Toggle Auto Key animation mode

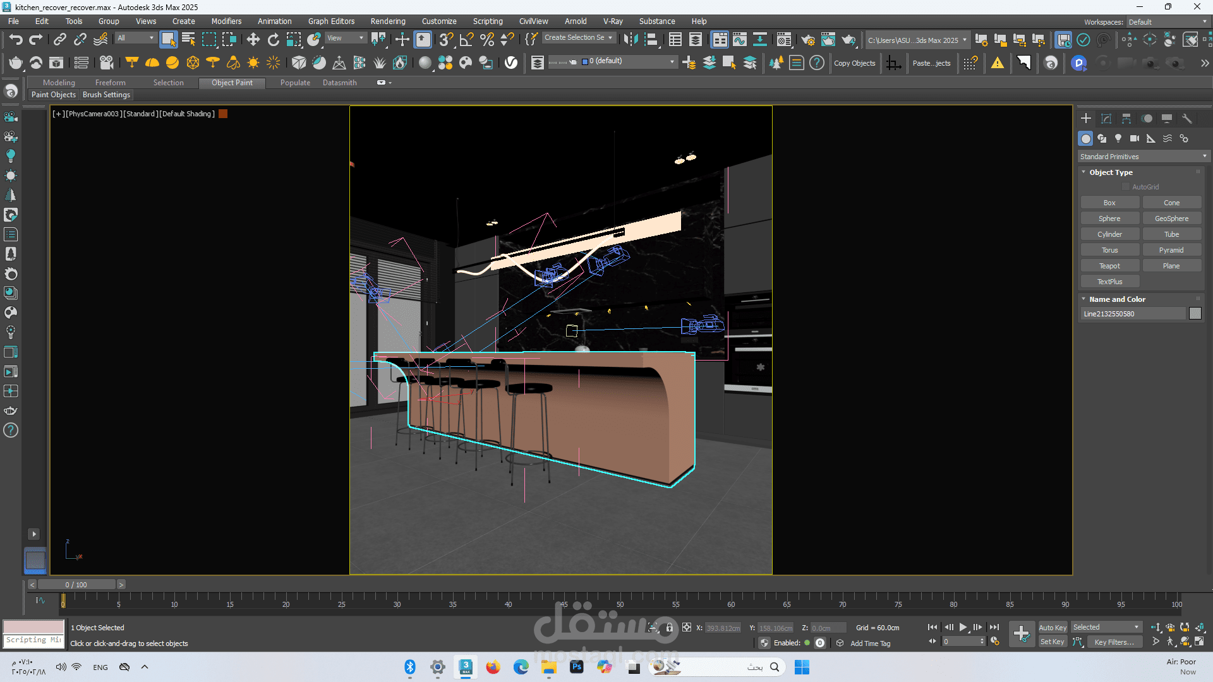tap(1053, 627)
